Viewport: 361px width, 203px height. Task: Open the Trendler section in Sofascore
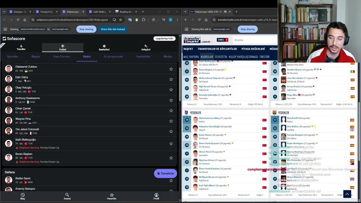[x=21, y=48]
